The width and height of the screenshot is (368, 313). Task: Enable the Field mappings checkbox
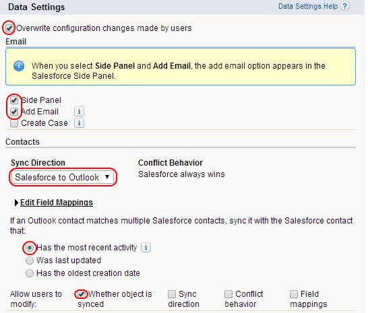294,294
